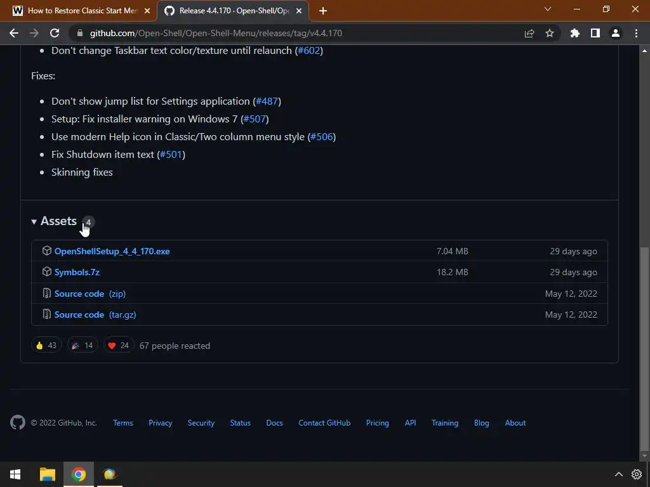The image size is (650, 487).
Task: Share this page via share icon
Action: click(x=529, y=33)
